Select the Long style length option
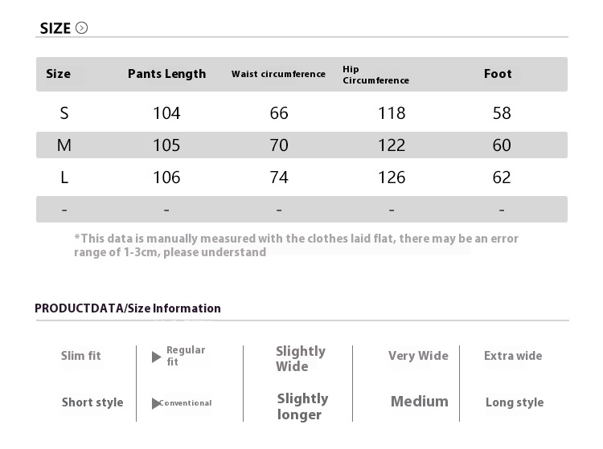 point(515,402)
